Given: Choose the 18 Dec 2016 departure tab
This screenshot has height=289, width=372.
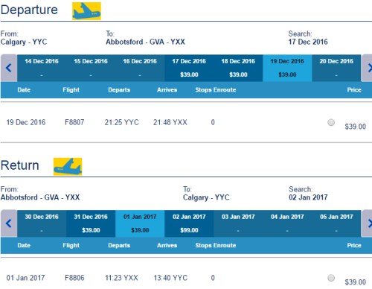Looking at the screenshot, I should [238, 68].
